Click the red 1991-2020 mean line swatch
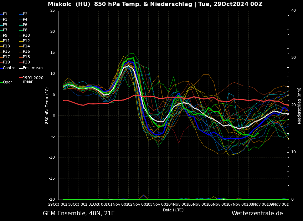303x221 pixels. click(21, 78)
